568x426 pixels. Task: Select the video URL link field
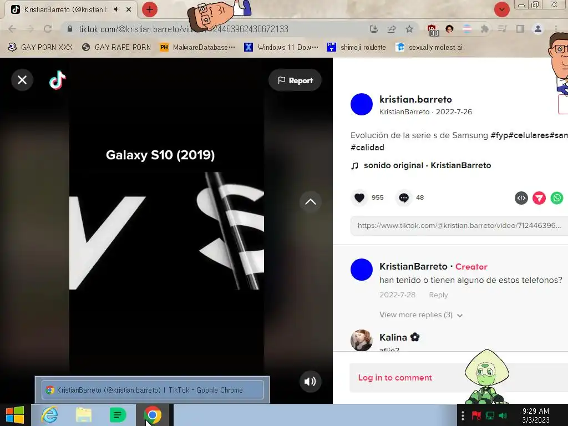pyautogui.click(x=459, y=226)
